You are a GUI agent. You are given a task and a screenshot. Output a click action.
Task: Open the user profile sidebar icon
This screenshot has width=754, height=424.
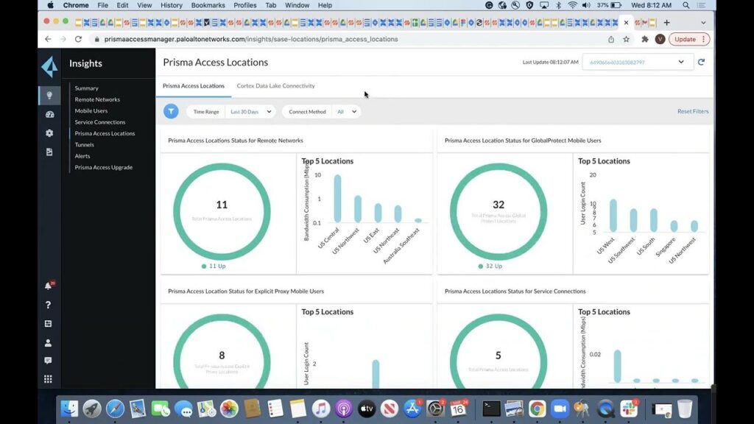tap(48, 343)
